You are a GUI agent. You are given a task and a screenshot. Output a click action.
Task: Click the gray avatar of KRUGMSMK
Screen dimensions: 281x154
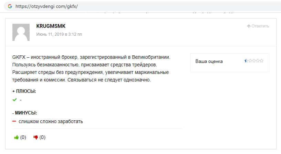(21, 33)
